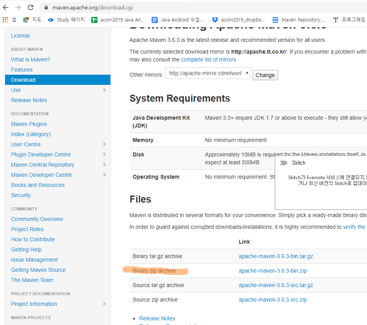
Task: Click the Skitch notification popup title
Action: point(299,163)
